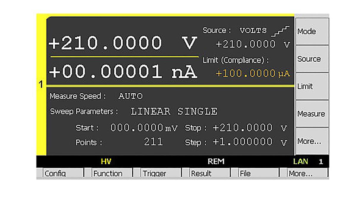Select the Measure softkey
356x200 pixels.
(312, 114)
